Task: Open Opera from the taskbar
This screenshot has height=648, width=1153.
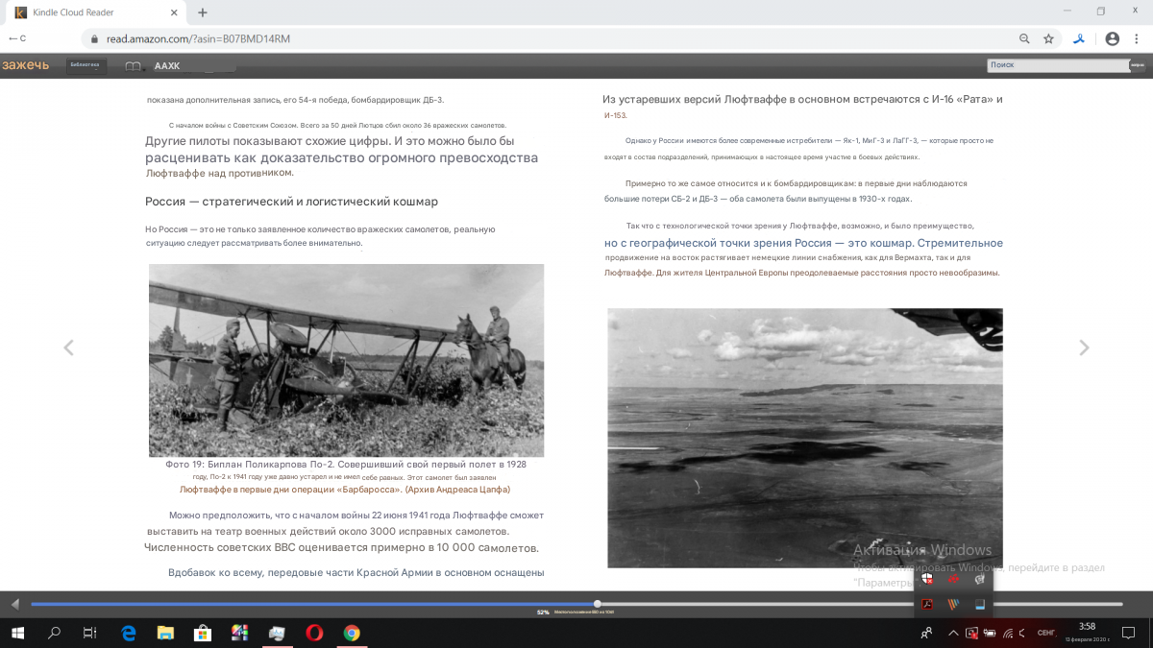Action: pyautogui.click(x=314, y=633)
